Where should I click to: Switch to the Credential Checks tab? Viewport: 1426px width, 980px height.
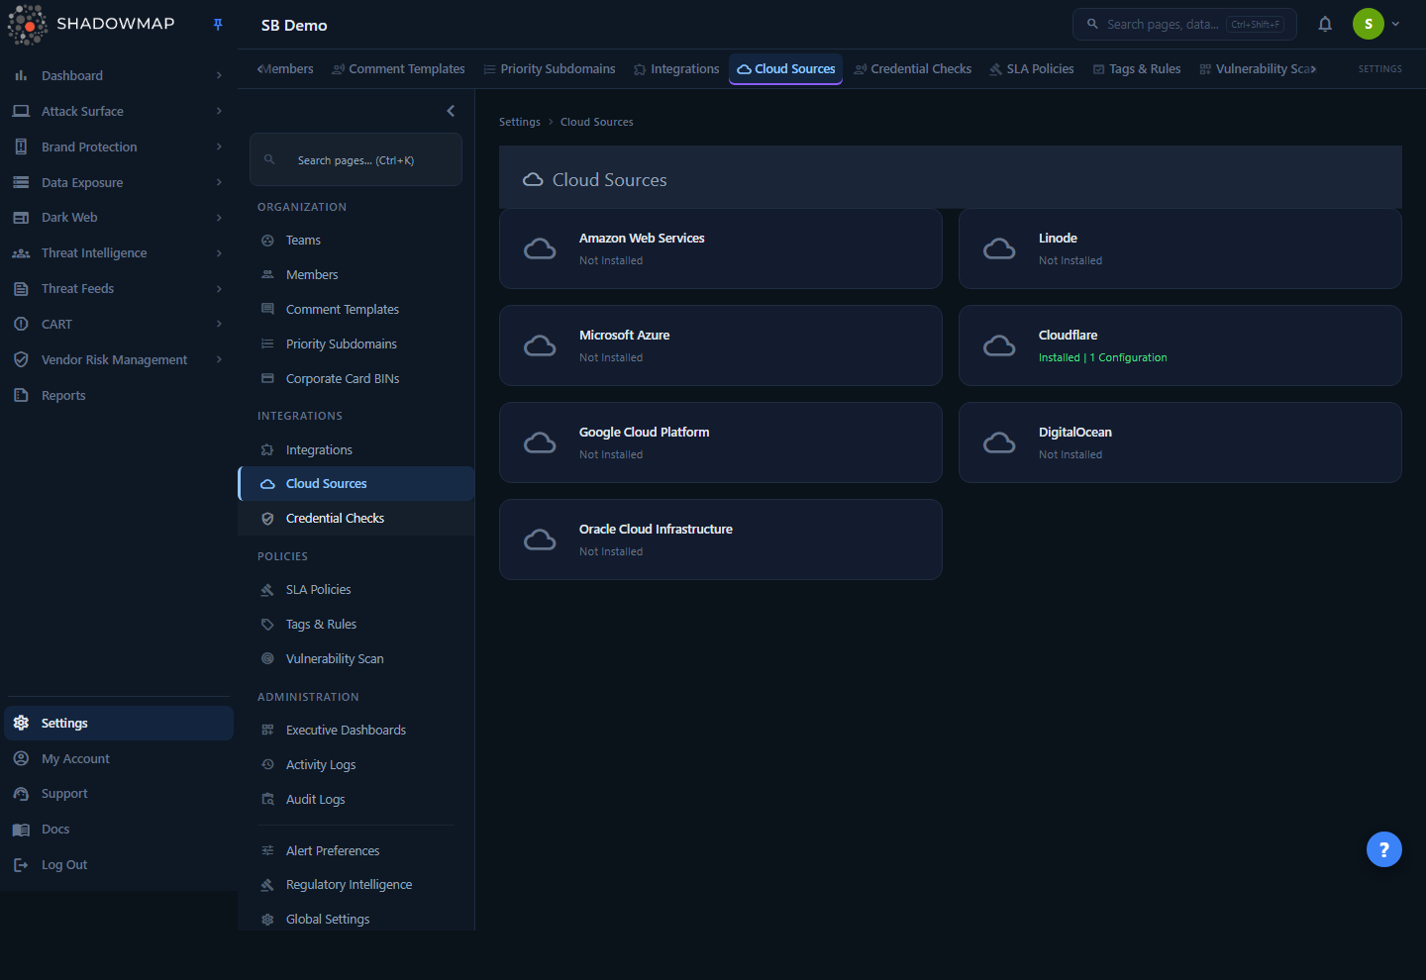tap(913, 69)
